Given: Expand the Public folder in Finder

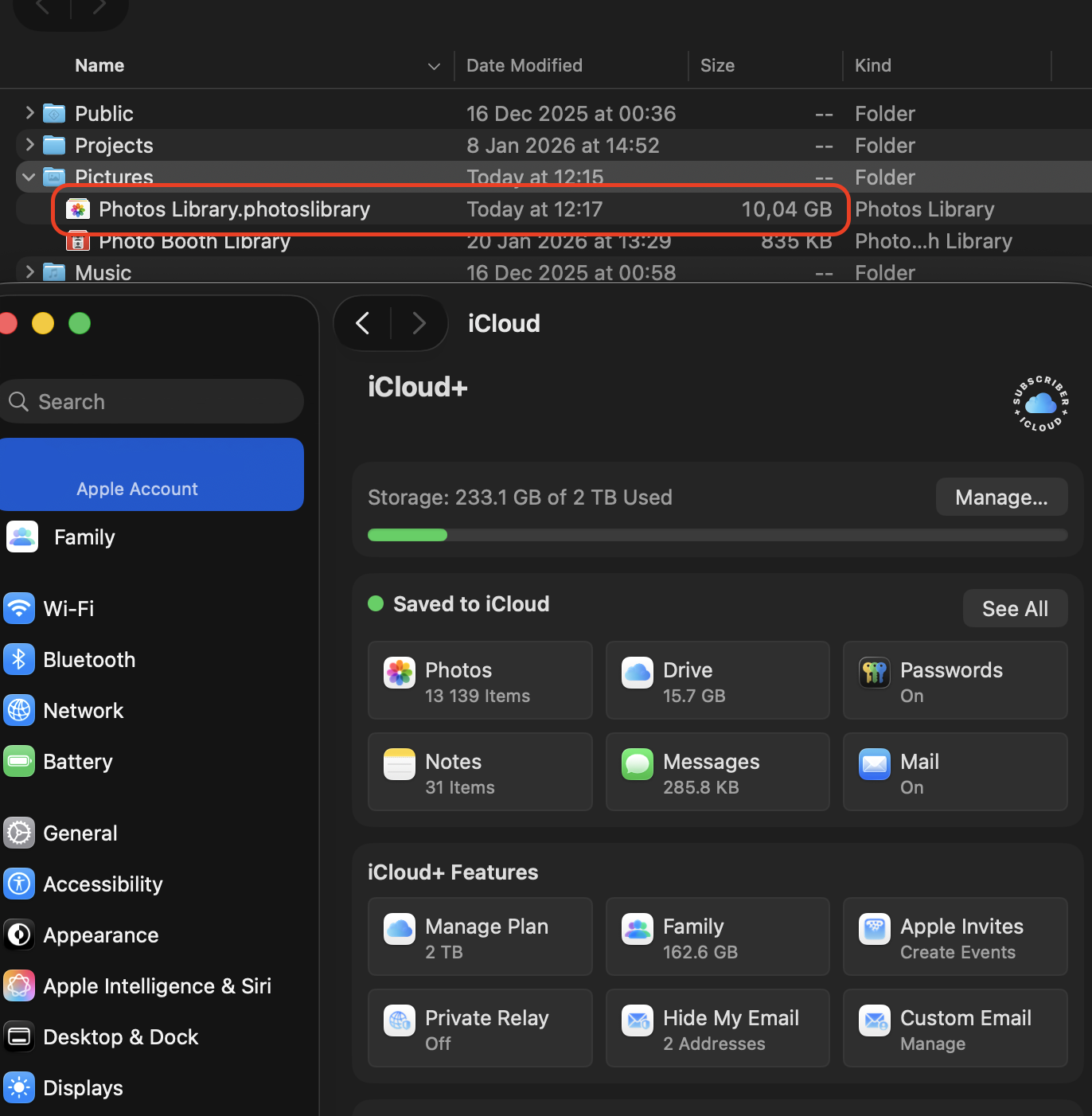Looking at the screenshot, I should [x=29, y=113].
